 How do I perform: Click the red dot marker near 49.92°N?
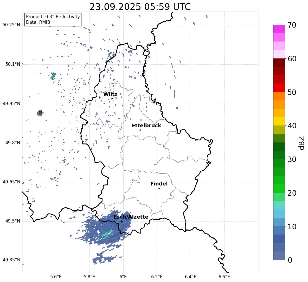tap(40, 112)
